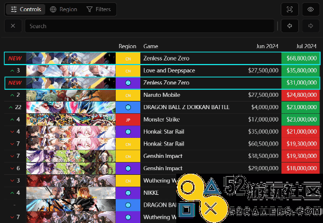323x223 pixels.
Task: Open the Controls tab
Action: pos(26,9)
